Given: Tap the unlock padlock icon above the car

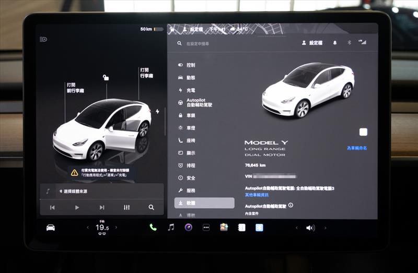Looking at the screenshot, I should click(x=106, y=77).
